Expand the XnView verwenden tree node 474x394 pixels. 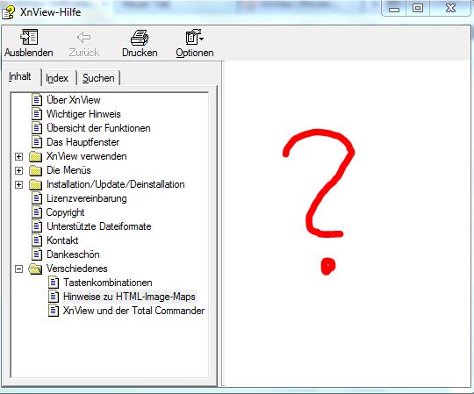tap(18, 156)
